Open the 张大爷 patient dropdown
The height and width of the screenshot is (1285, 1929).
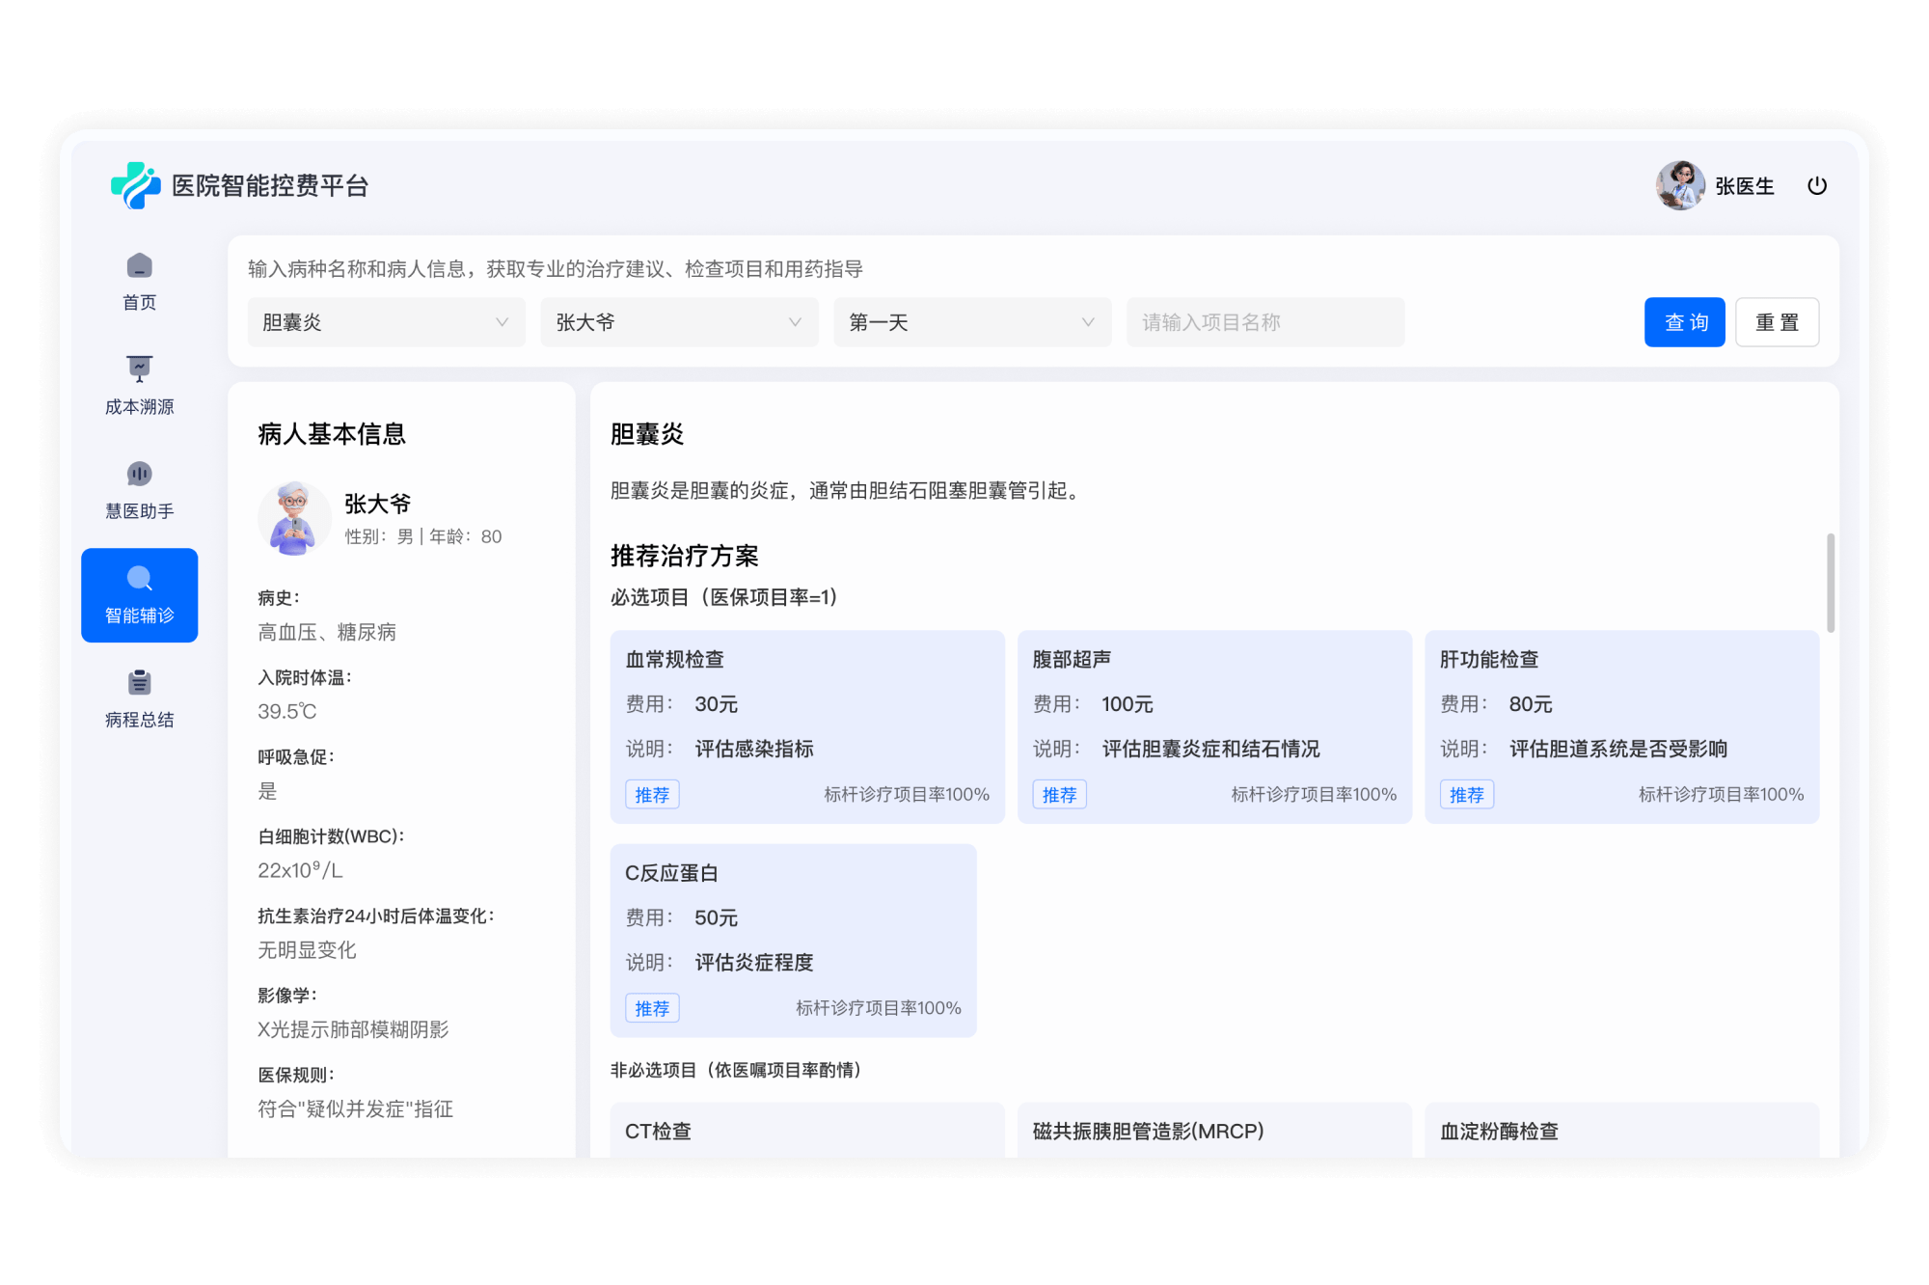click(x=679, y=322)
